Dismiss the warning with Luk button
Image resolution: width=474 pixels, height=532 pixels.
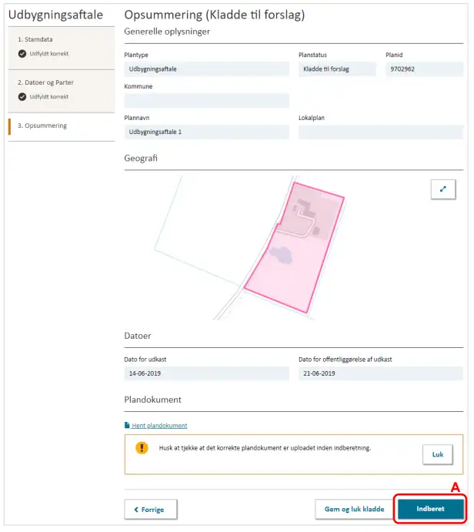[437, 454]
